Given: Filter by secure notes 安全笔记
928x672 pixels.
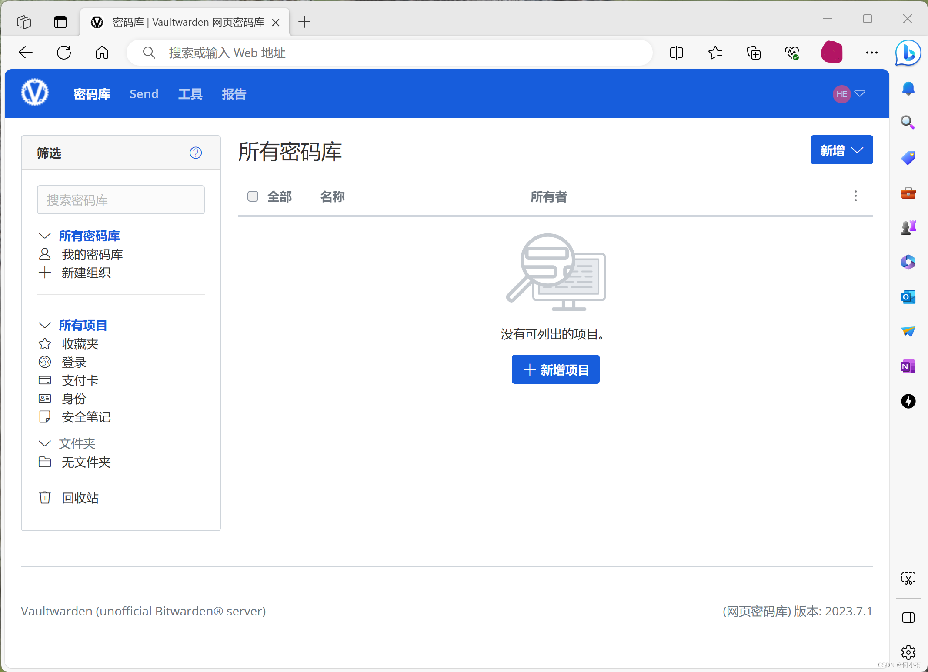Looking at the screenshot, I should (86, 417).
